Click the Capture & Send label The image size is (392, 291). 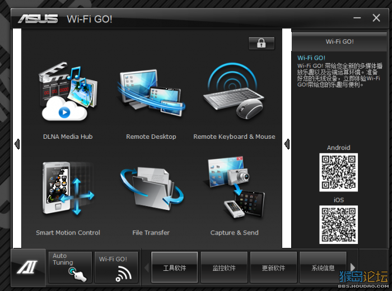pos(235,233)
